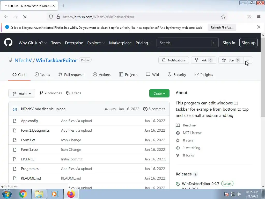View the 0 stars link
The height and width of the screenshot is (199, 265).
coord(185,140)
